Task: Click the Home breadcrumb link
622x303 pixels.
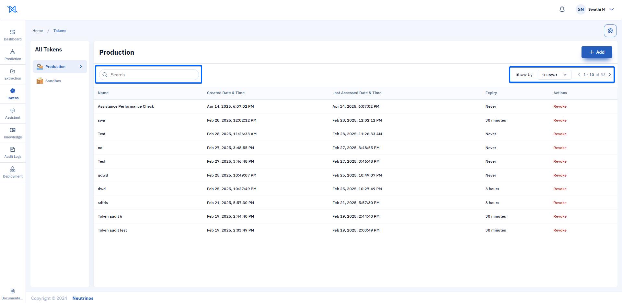Action: click(x=38, y=31)
